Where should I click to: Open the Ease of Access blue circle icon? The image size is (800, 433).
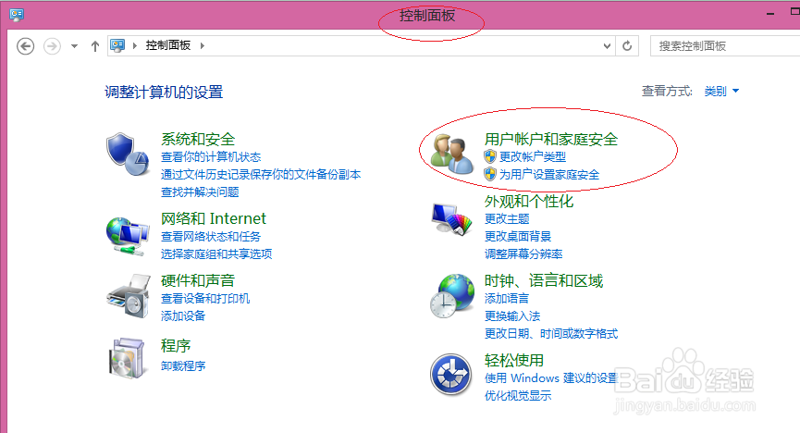[450, 375]
